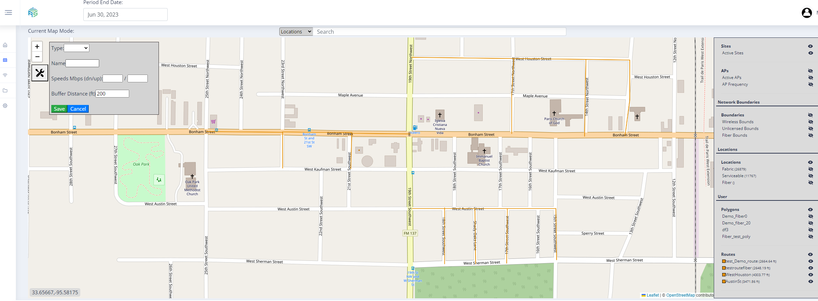The image size is (818, 301).
Task: Click the shopping cart marker on map
Action: pyautogui.click(x=213, y=121)
